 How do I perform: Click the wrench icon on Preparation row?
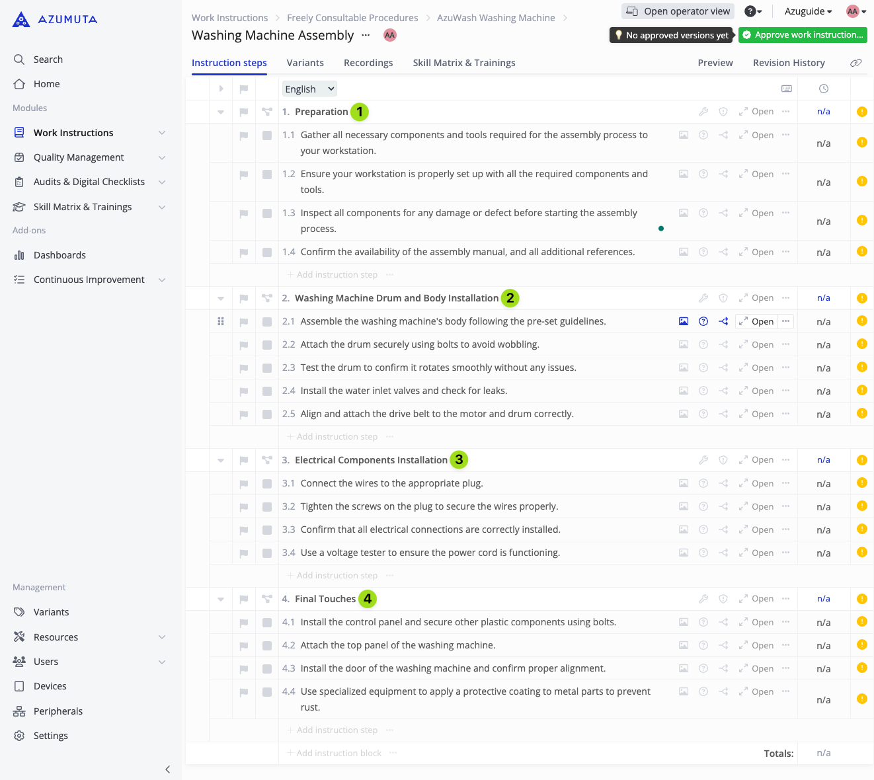(x=703, y=112)
